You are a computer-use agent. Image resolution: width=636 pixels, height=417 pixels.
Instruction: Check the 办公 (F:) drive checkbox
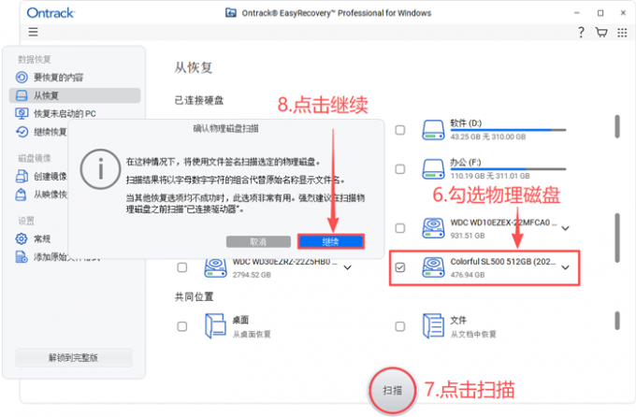click(400, 168)
